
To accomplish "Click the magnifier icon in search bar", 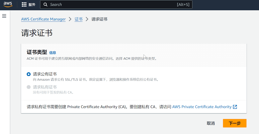I will (x=45, y=5).
